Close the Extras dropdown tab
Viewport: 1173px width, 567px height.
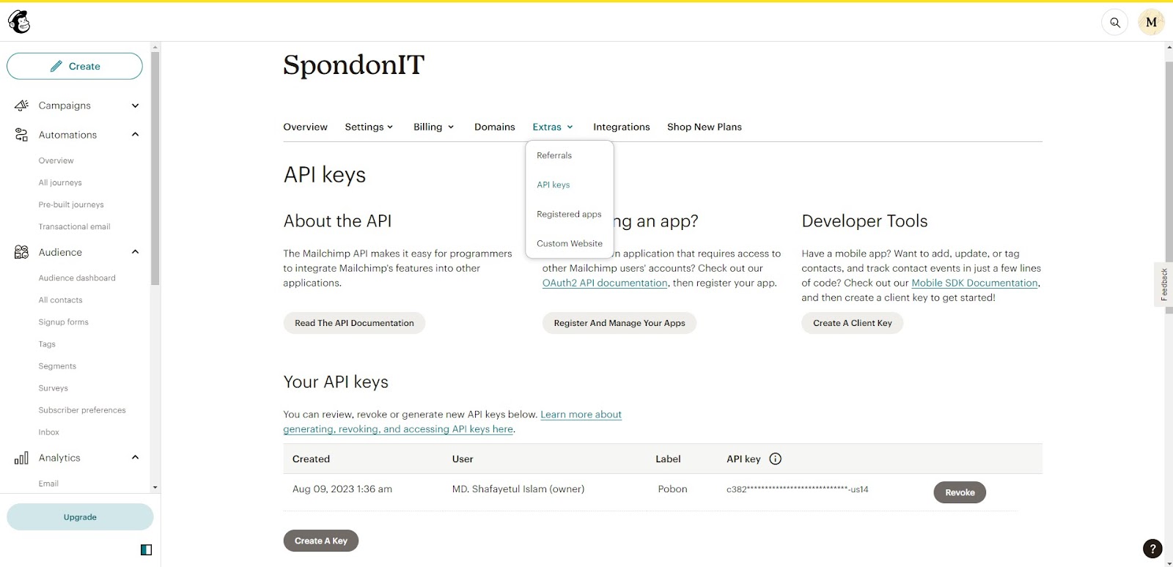tap(553, 127)
